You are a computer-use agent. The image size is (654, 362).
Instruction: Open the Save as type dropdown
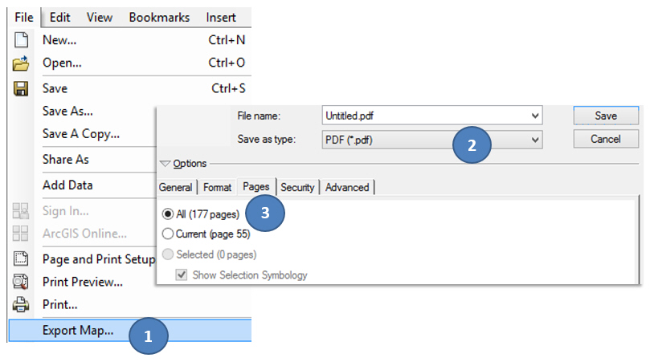536,140
